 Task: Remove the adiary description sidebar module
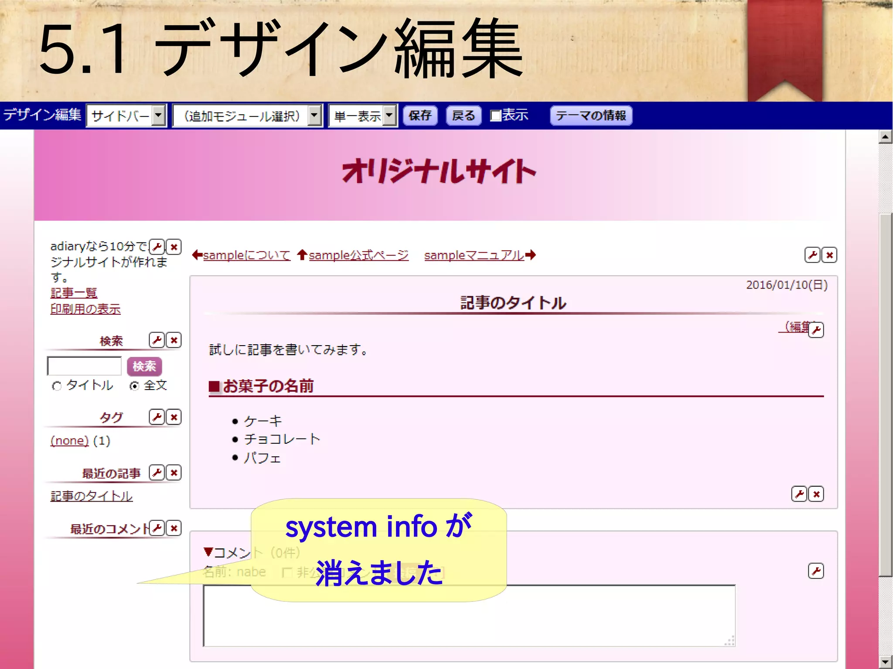point(174,247)
